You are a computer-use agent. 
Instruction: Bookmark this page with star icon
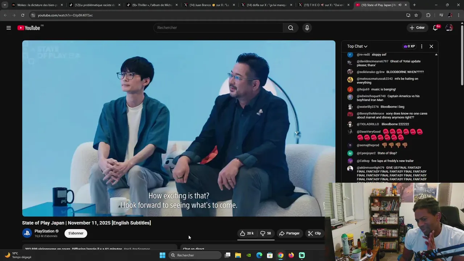(416, 15)
